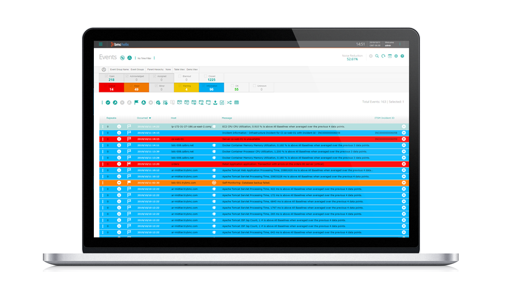
Task: Open the settings gear icon
Action: coord(396,56)
